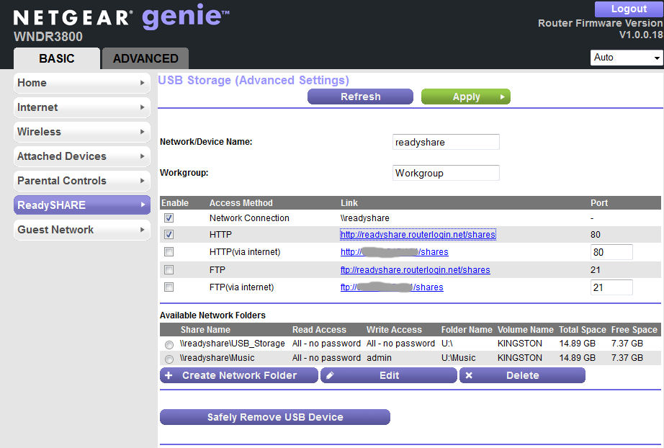This screenshot has width=664, height=448.
Task: Click the Workgroup input field
Action: click(446, 173)
